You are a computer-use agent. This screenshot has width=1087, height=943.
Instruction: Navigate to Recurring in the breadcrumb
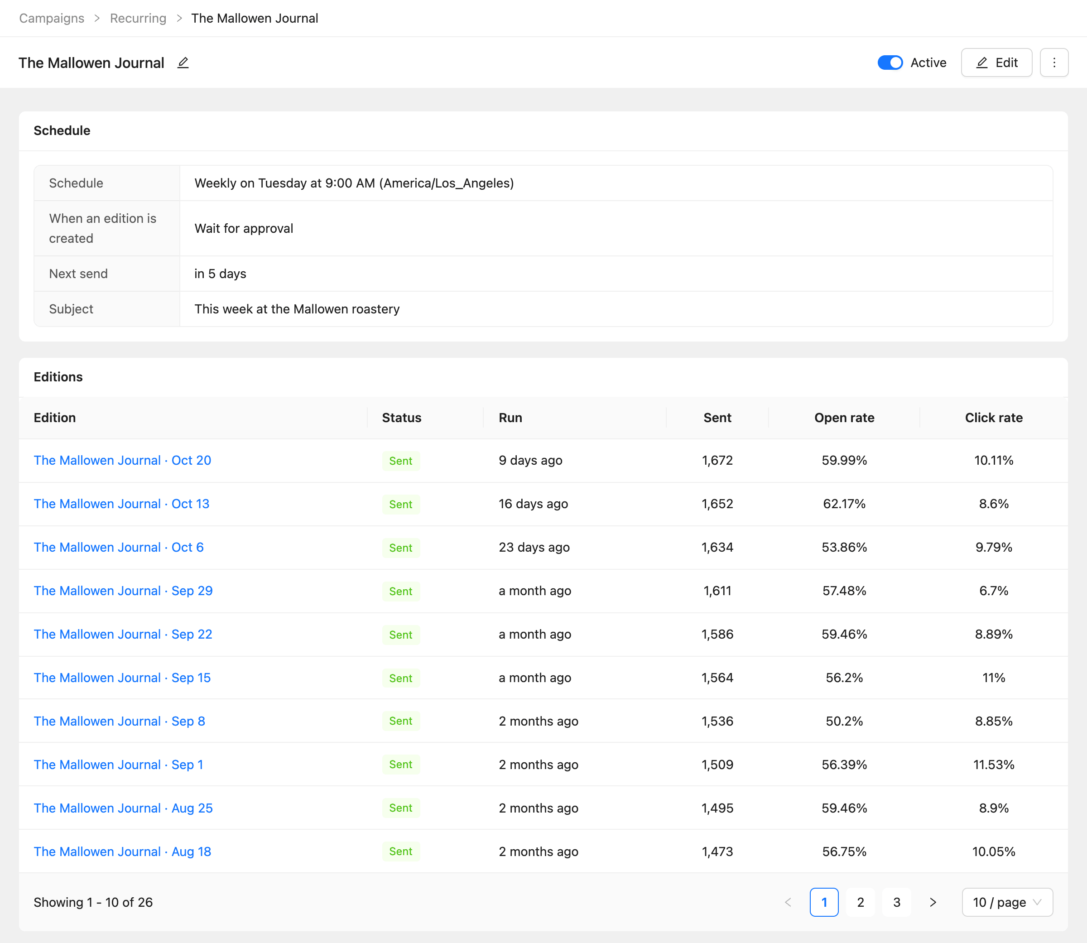click(138, 19)
